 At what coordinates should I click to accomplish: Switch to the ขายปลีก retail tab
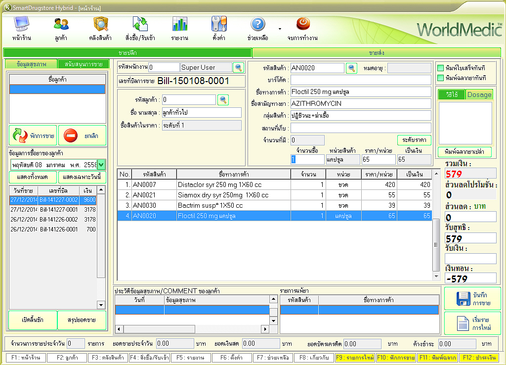click(127, 52)
